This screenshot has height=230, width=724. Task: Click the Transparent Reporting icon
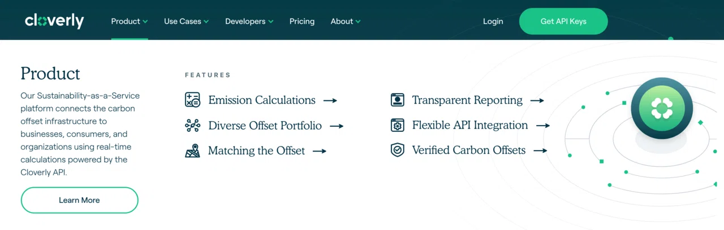398,100
